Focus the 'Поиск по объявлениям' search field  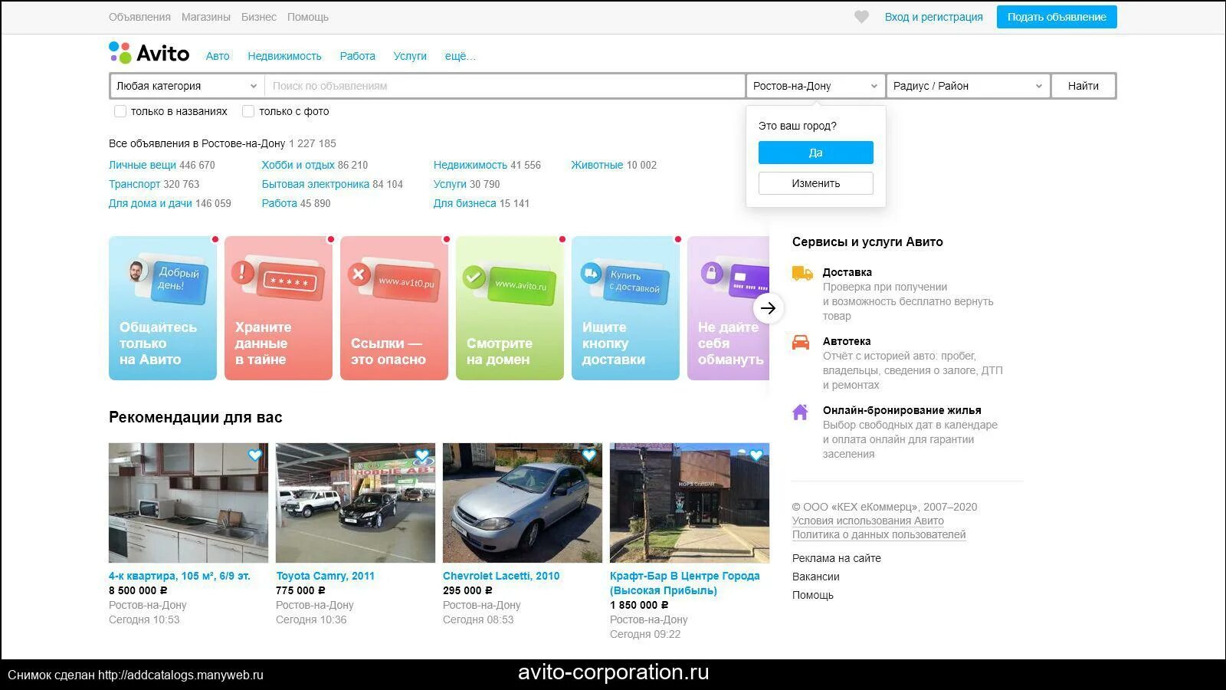505,86
